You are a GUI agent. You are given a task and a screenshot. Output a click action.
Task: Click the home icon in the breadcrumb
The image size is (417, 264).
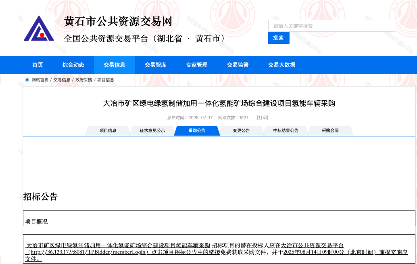click(27, 80)
